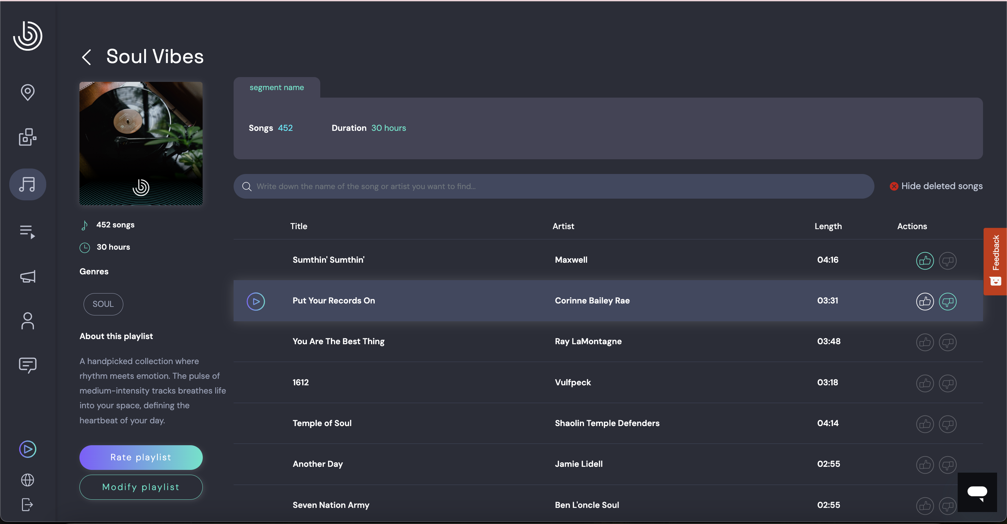Select the Seven Nation Army title
The width and height of the screenshot is (1007, 524).
point(331,505)
